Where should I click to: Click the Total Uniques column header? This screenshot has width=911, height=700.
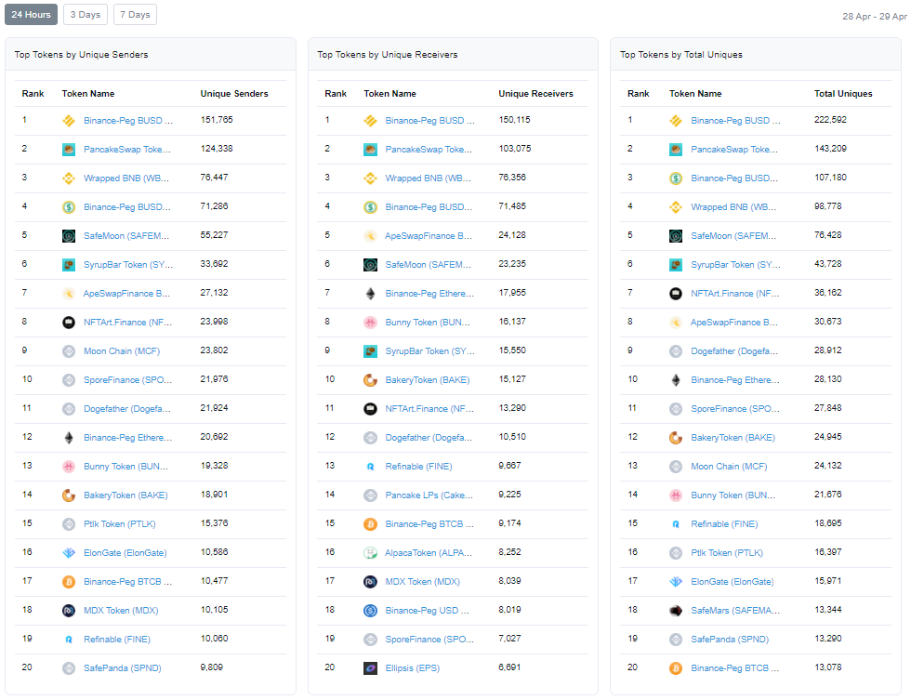(x=843, y=94)
